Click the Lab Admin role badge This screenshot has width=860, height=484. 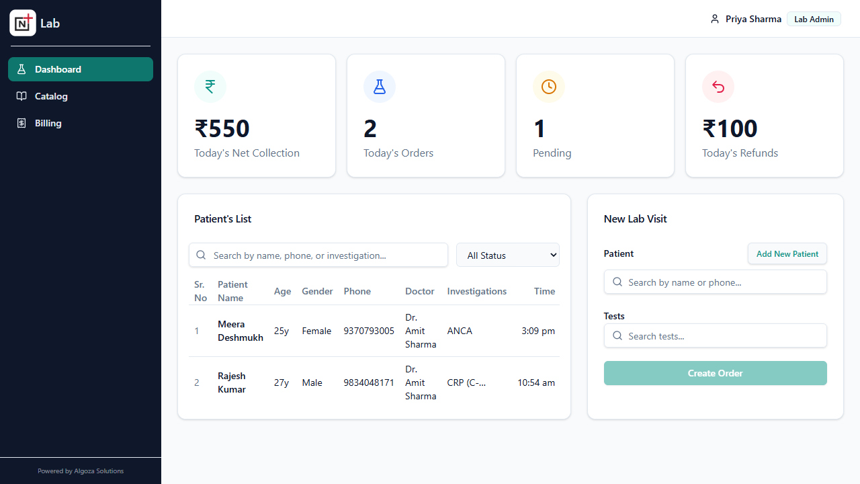coord(814,19)
